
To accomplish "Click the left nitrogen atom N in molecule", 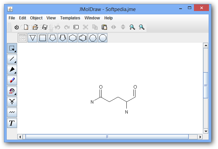I will click(x=92, y=102).
